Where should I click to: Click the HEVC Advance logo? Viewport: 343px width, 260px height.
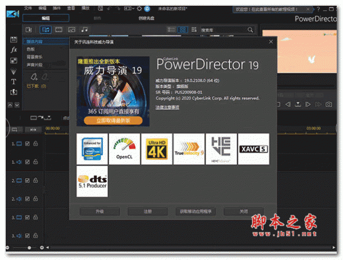[221, 149]
